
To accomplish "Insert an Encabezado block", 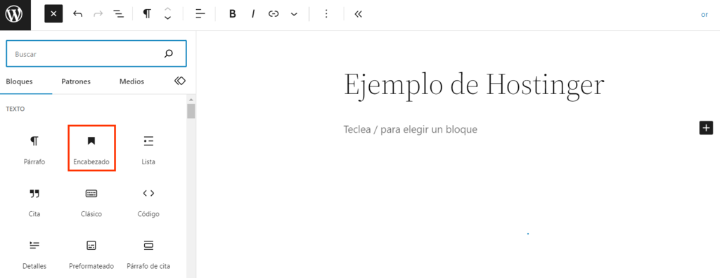I will tap(91, 149).
